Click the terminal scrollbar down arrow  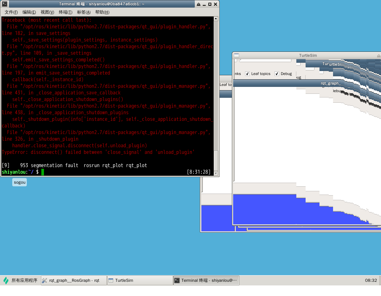pyautogui.click(x=216, y=173)
